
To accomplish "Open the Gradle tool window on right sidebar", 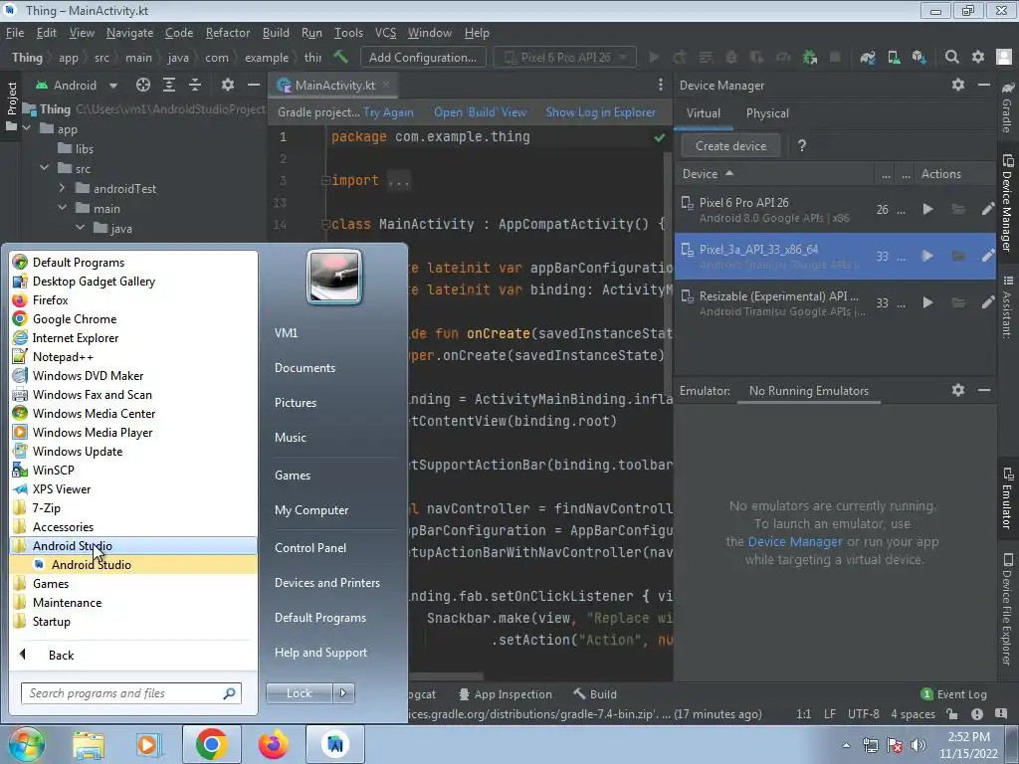I will (1007, 107).
